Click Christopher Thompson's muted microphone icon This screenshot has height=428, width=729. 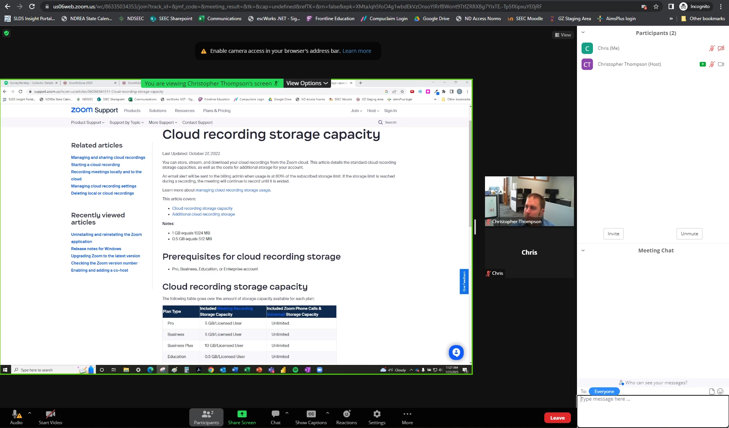(x=712, y=64)
